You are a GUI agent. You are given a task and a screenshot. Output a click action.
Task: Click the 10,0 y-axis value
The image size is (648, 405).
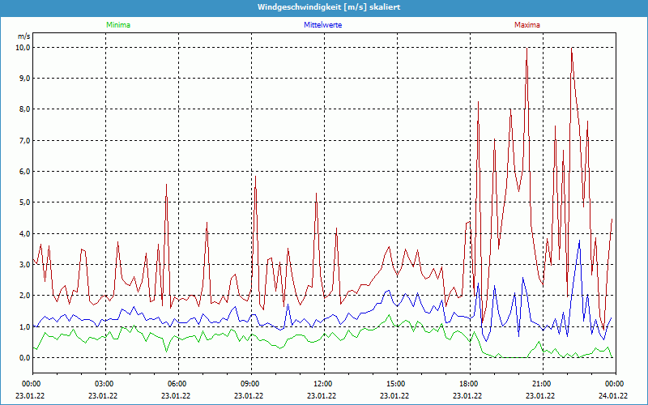23,48
